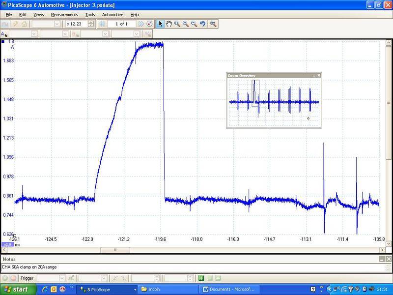Select the arrow pointer tool
The height and width of the screenshot is (295, 393).
pyautogui.click(x=161, y=24)
